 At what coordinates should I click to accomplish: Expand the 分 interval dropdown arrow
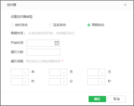coord(64,81)
